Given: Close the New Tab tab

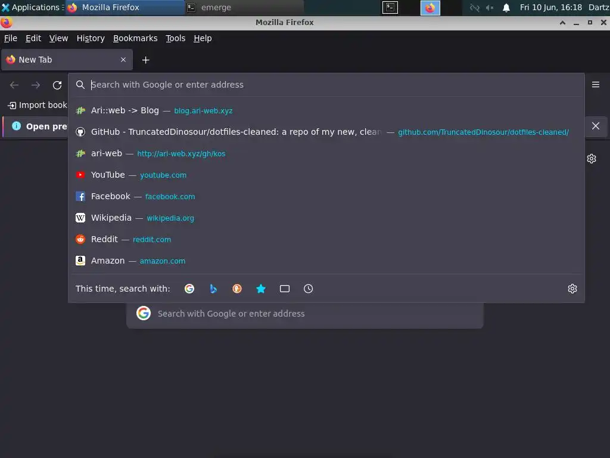Looking at the screenshot, I should coord(123,60).
